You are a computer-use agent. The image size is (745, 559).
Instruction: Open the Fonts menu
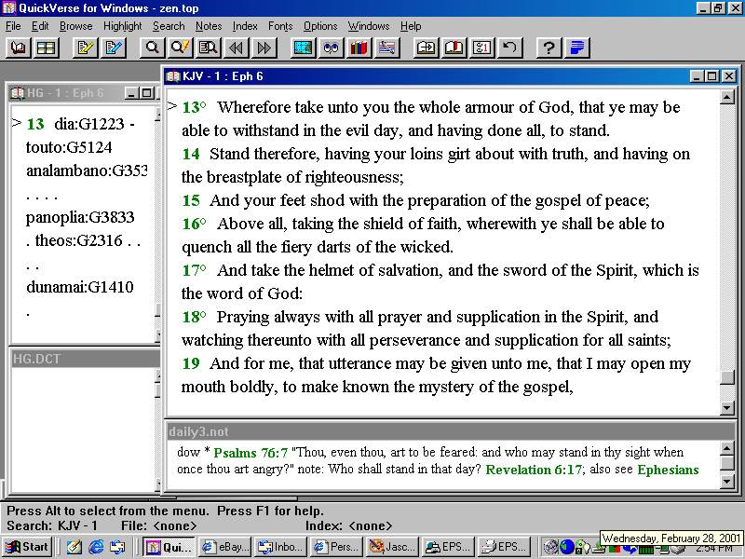(280, 26)
